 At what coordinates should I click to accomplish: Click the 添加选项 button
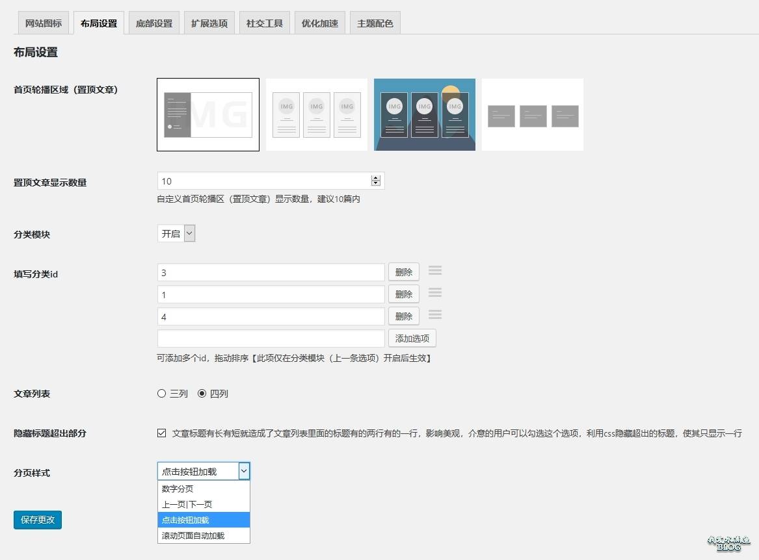click(412, 338)
